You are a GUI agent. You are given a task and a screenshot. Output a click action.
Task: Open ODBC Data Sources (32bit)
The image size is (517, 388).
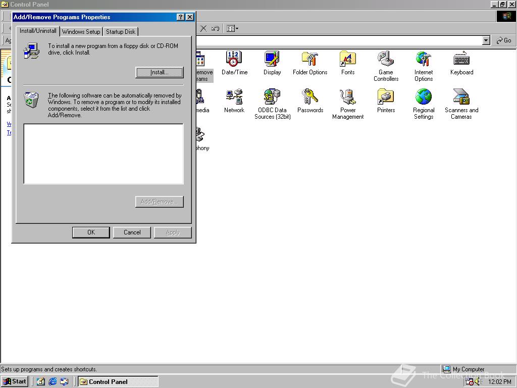pyautogui.click(x=272, y=97)
